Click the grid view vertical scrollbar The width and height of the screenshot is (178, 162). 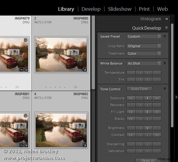[93, 52]
